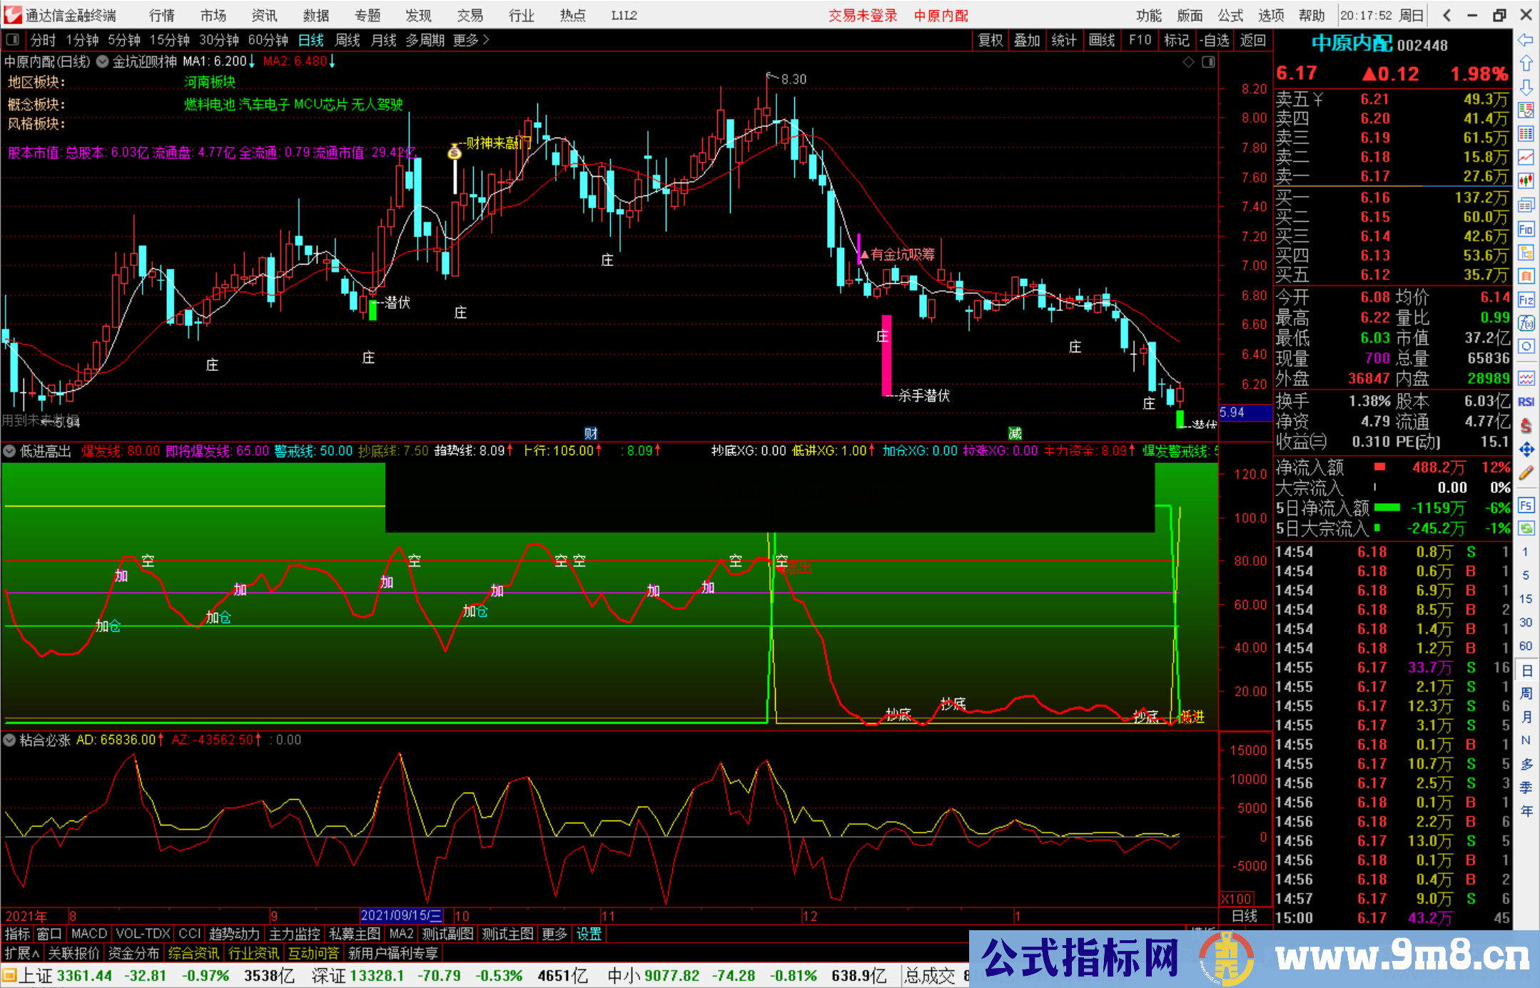Toggle the 低进高出 indicator round button

[x=10, y=451]
